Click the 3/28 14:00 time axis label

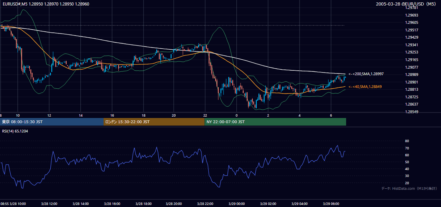click(x=80, y=204)
